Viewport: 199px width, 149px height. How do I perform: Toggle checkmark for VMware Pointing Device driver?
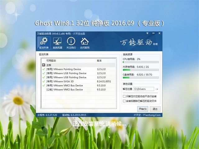[44, 69]
